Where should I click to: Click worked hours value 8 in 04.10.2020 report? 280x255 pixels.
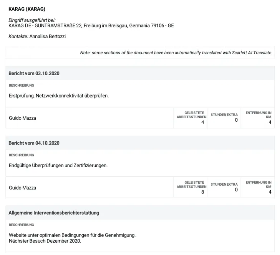(x=202, y=192)
